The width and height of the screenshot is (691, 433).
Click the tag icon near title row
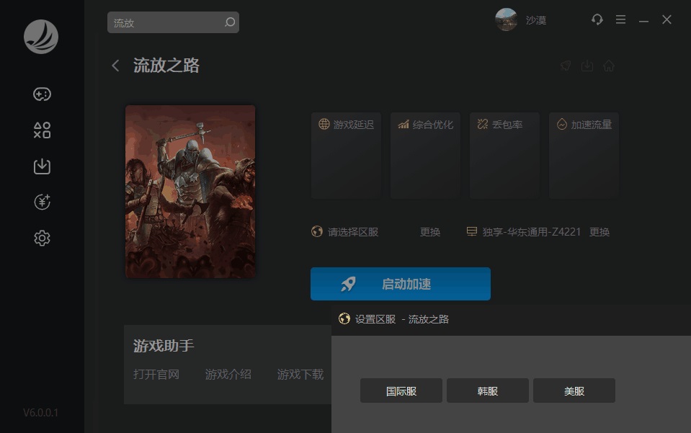(566, 66)
